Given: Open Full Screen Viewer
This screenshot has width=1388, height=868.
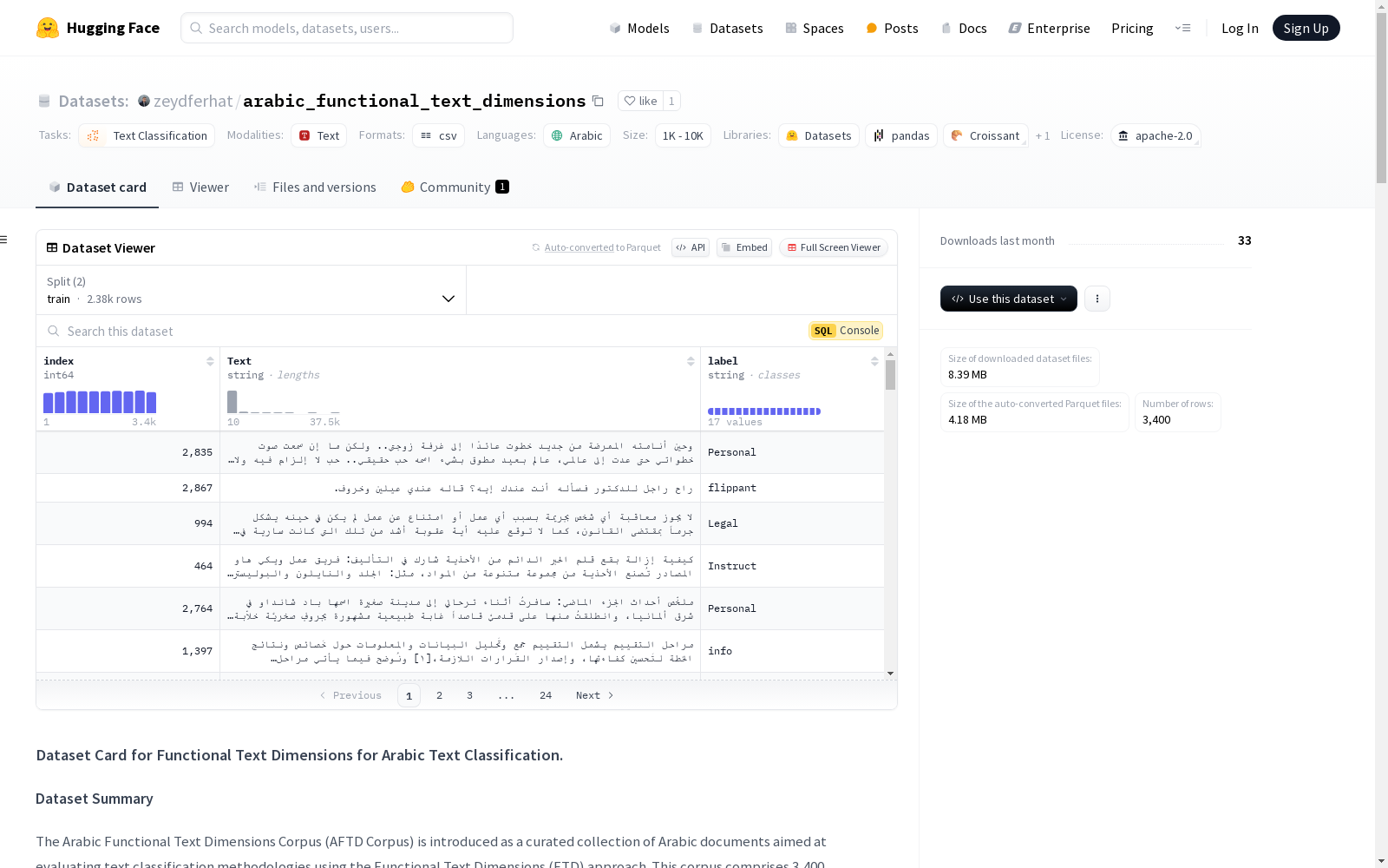Looking at the screenshot, I should point(834,247).
